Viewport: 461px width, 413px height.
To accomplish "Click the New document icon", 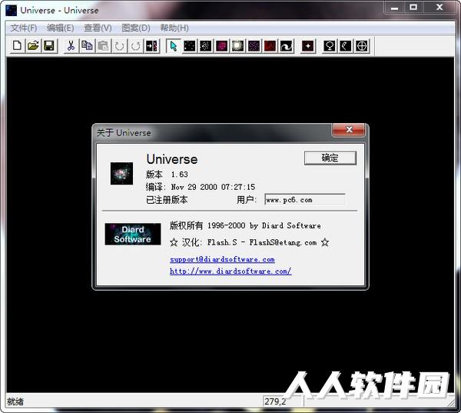I will coord(17,46).
